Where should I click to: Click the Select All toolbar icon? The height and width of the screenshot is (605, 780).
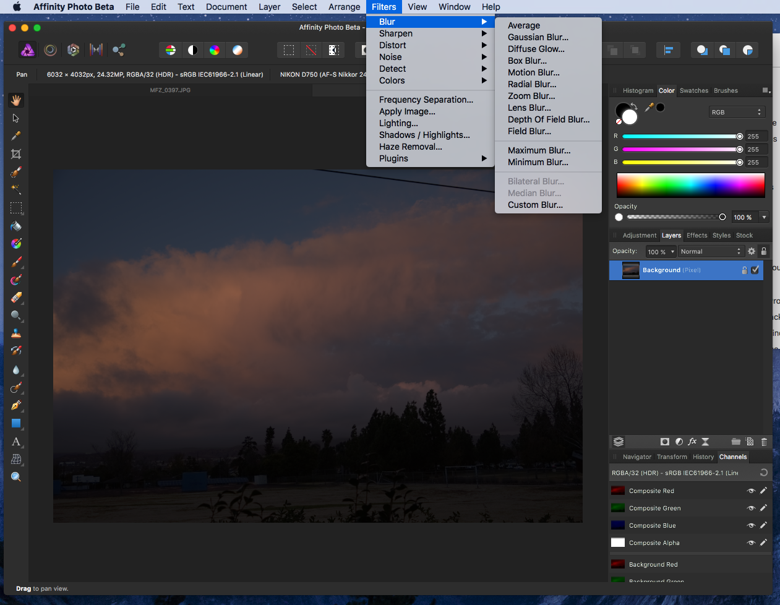(x=289, y=50)
